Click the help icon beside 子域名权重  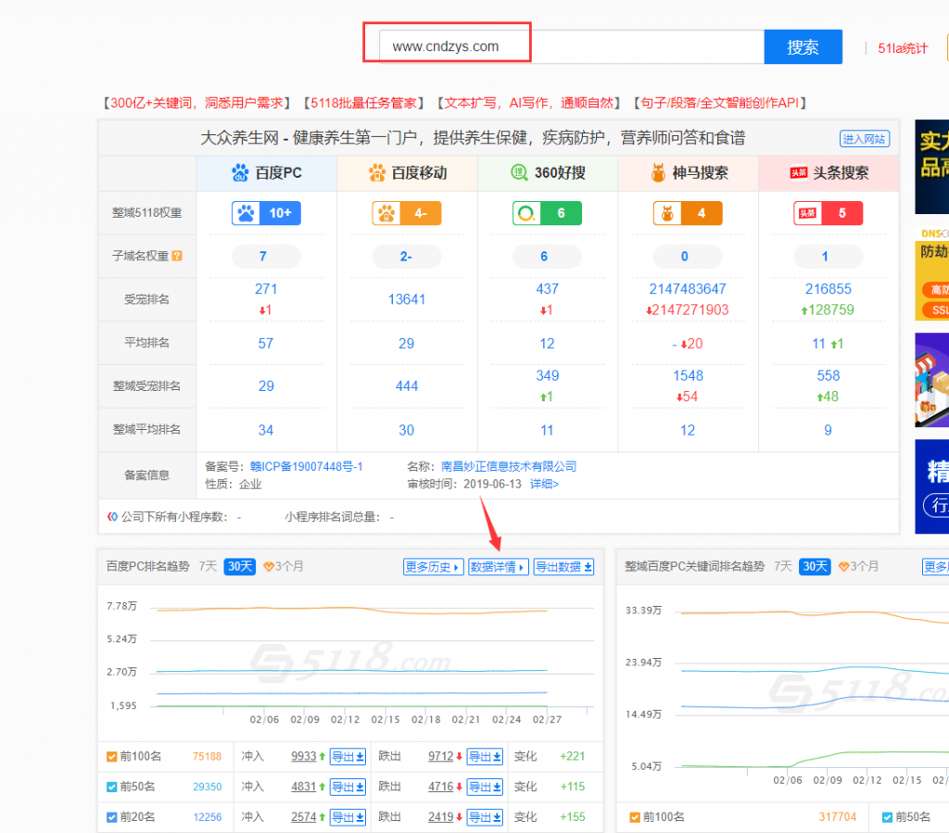click(177, 257)
